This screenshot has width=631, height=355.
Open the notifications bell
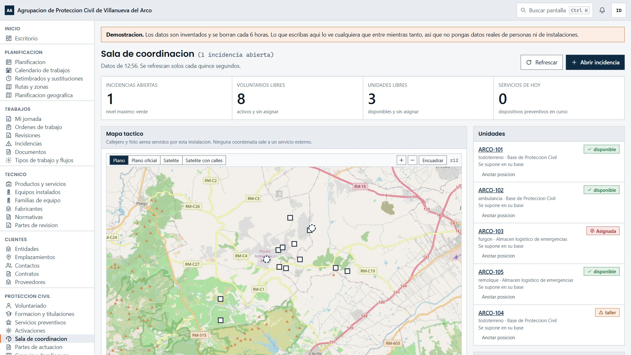(602, 10)
